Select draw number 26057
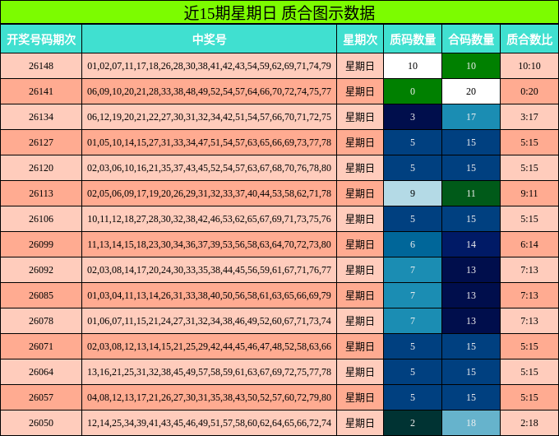This screenshot has height=436, width=559. tap(41, 397)
